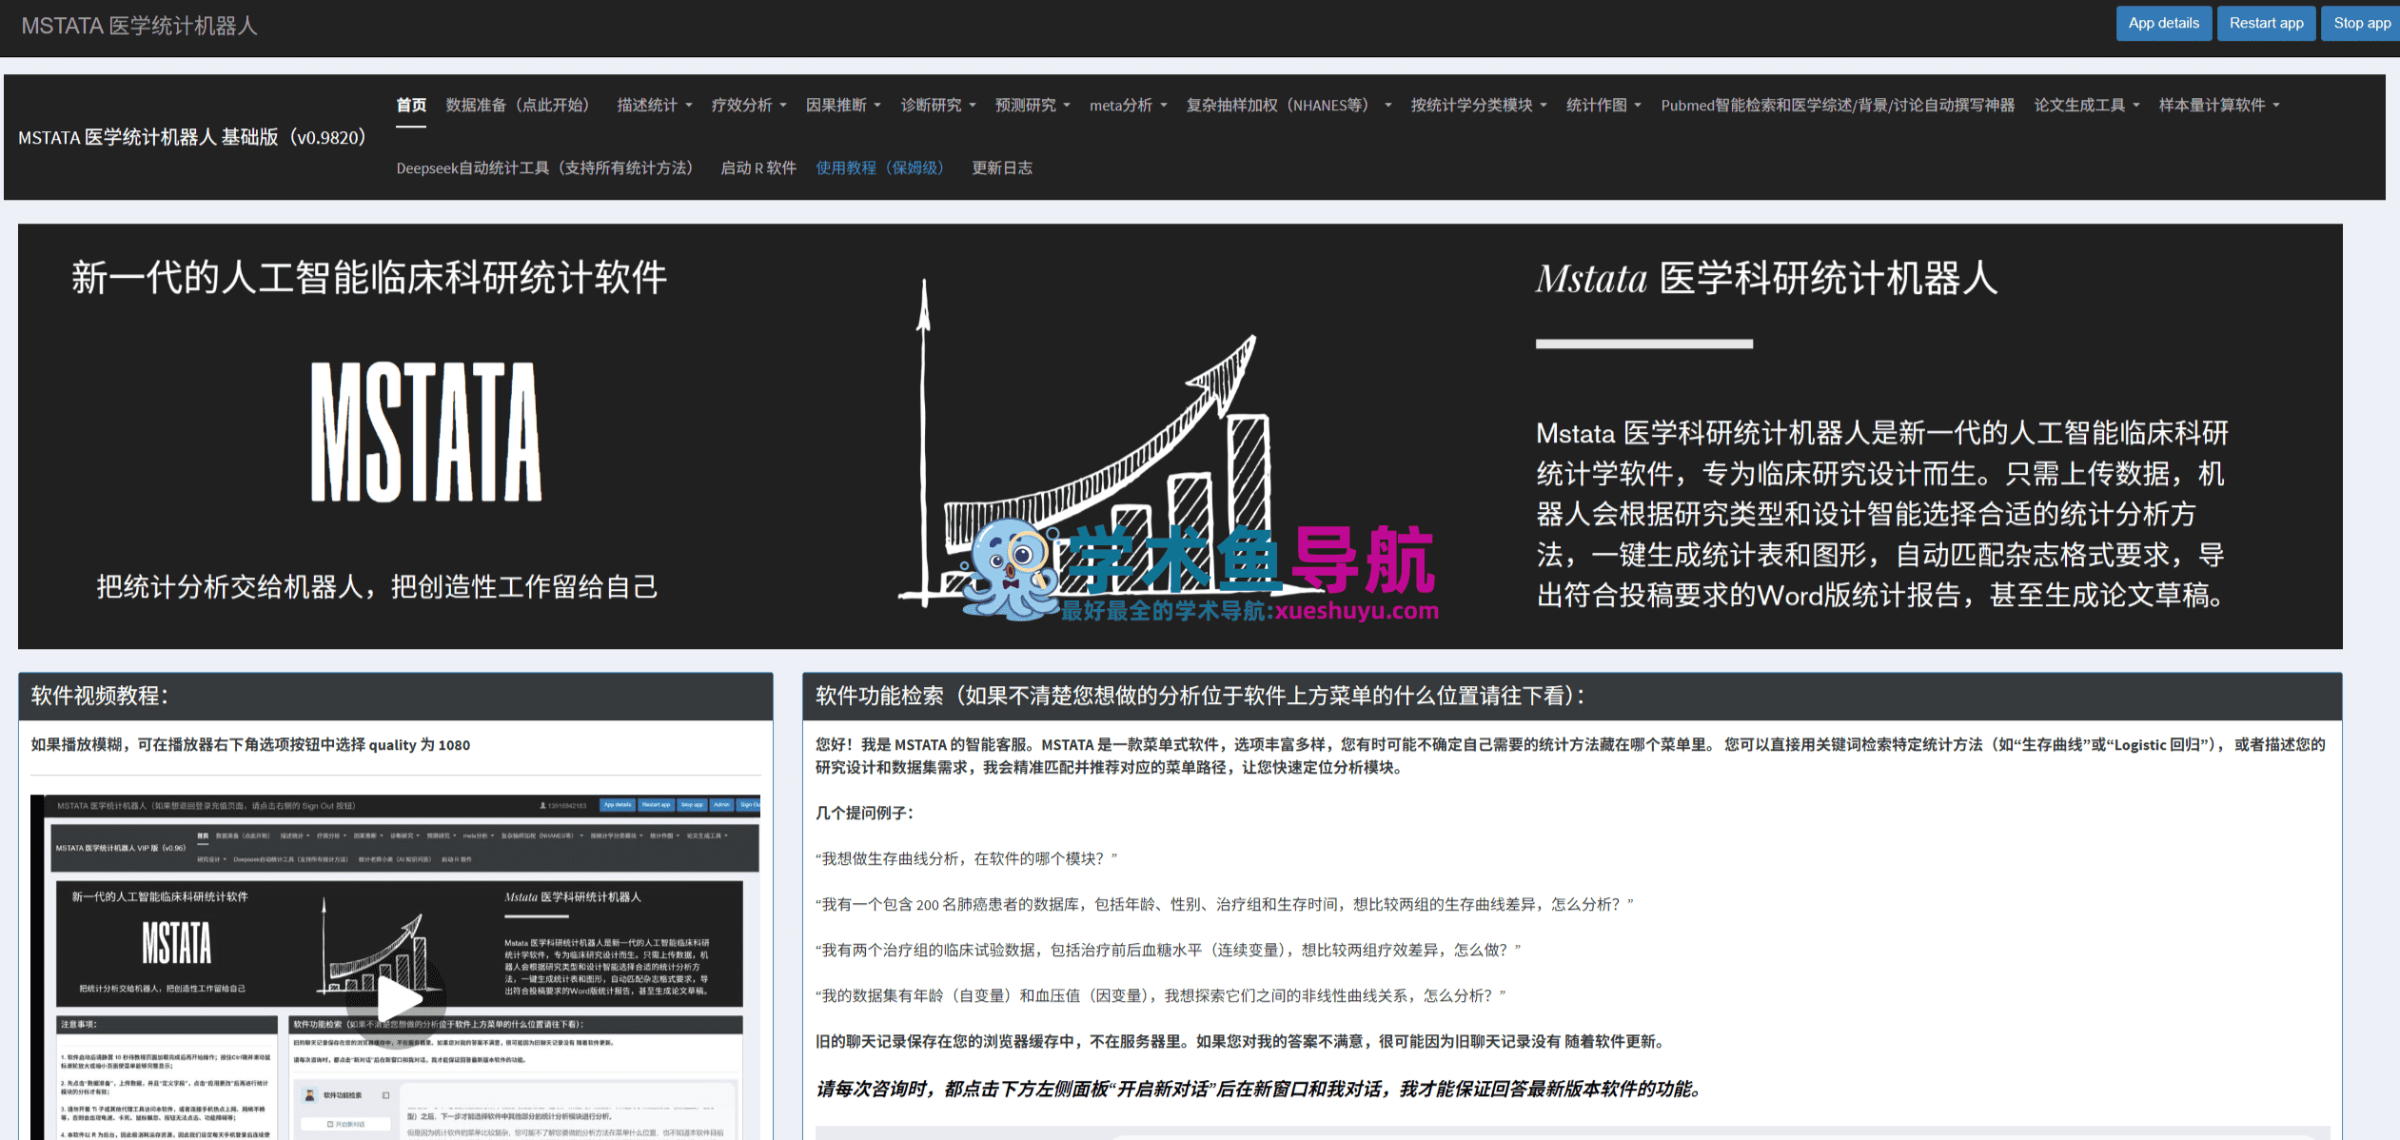Click the example question about 血糖水平 两组疗效
This screenshot has width=2400, height=1140.
[x=1168, y=951]
